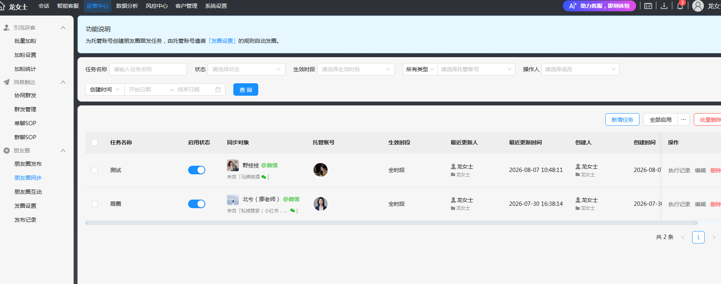The width and height of the screenshot is (721, 284).
Task: Open the notification bell icon
Action: pos(680,6)
